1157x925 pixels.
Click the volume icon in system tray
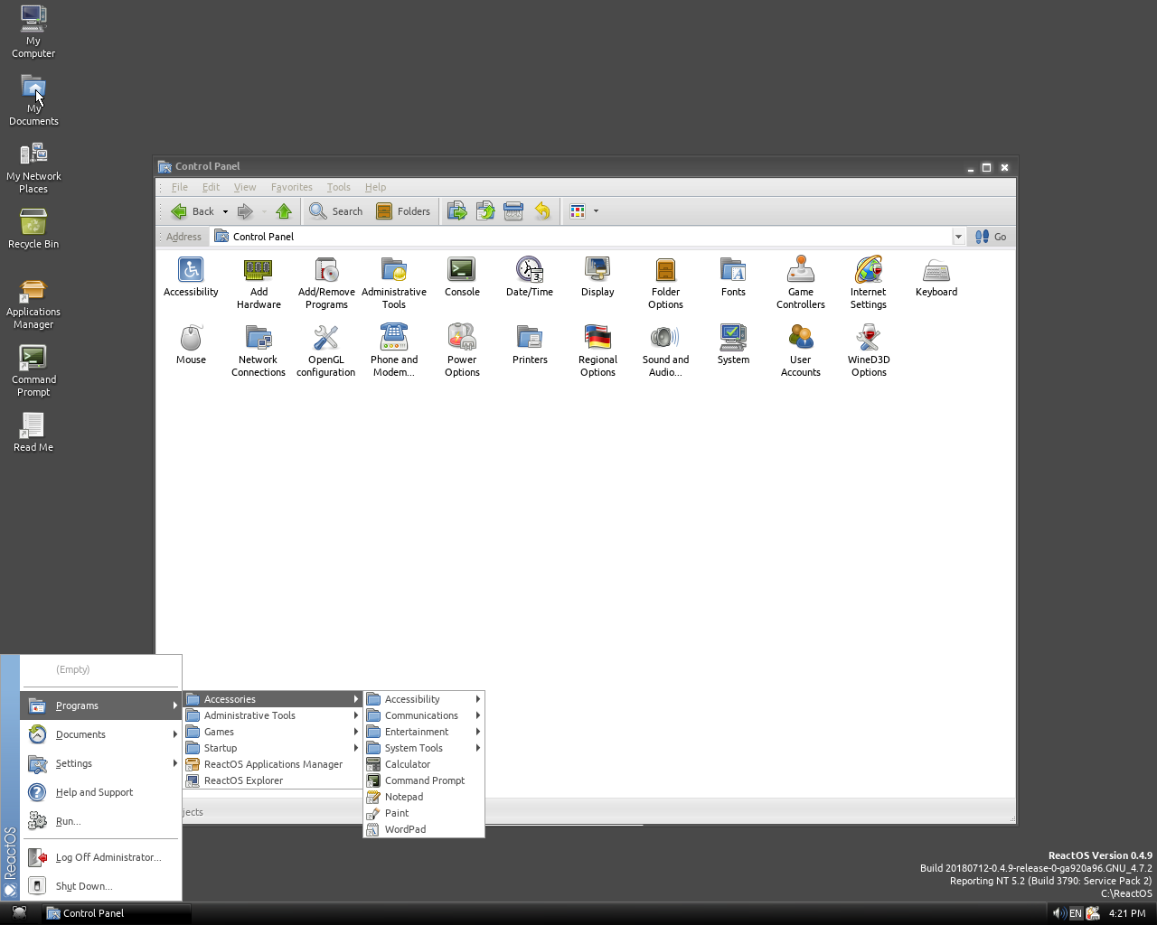click(x=1058, y=913)
